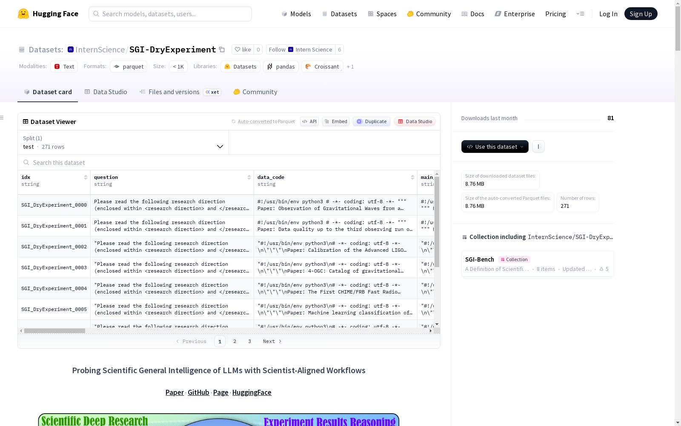Click the table vertical scrollbar thumb
The height and width of the screenshot is (426, 681).
[437, 222]
